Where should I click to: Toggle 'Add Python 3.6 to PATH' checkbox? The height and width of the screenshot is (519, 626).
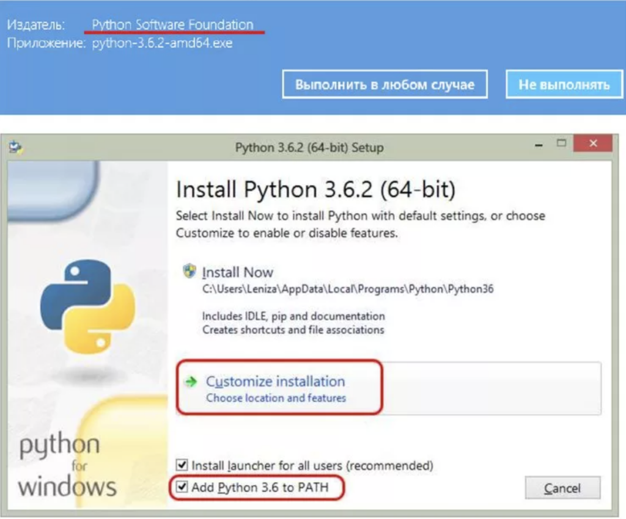182,487
